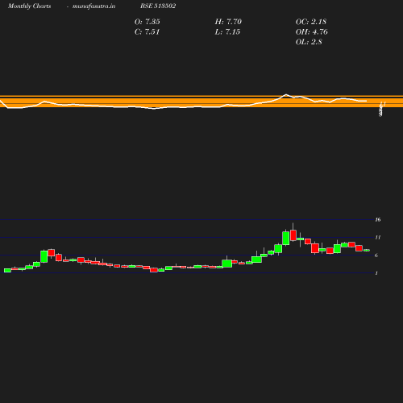Screen dimensions: 403x403
Task: Click the 'Monthly Charts' title text
Action: [x=30, y=6]
